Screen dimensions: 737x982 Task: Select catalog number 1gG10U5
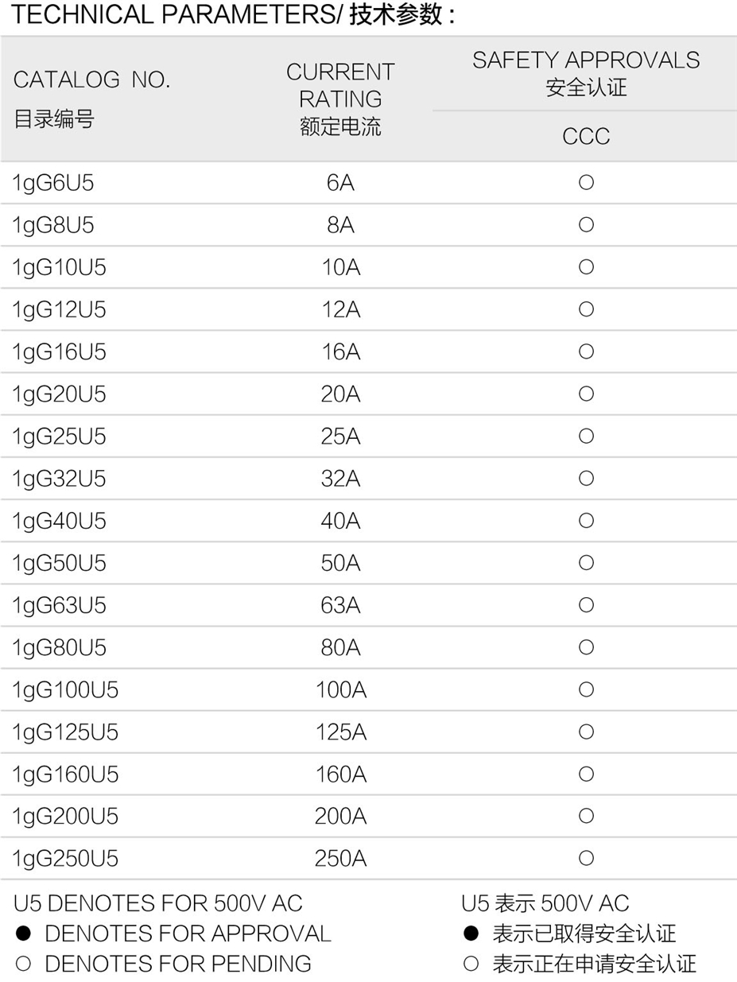click(x=60, y=268)
